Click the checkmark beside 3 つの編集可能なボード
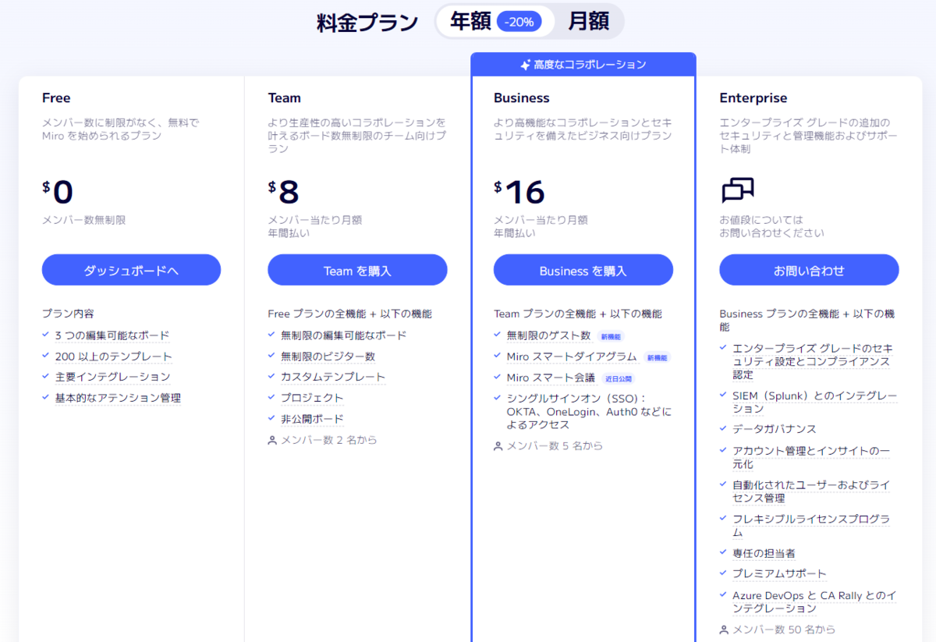Image resolution: width=936 pixels, height=642 pixels. click(x=46, y=335)
